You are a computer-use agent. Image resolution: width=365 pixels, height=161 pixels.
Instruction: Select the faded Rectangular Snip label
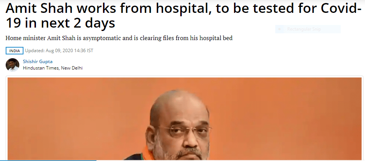[304, 29]
